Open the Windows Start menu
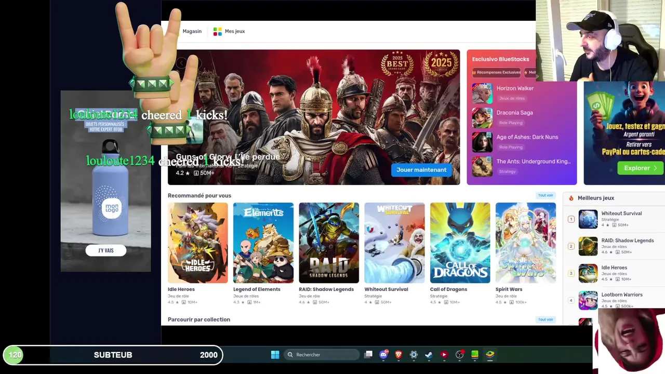 275,355
